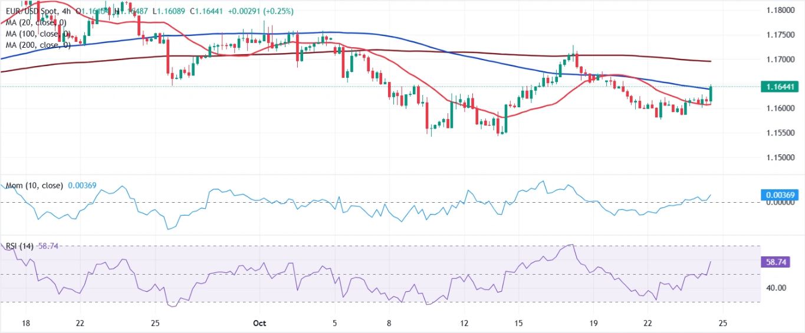The width and height of the screenshot is (805, 333).
Task: Select the MA (100, close, 0) indicator label
Action: coord(37,34)
